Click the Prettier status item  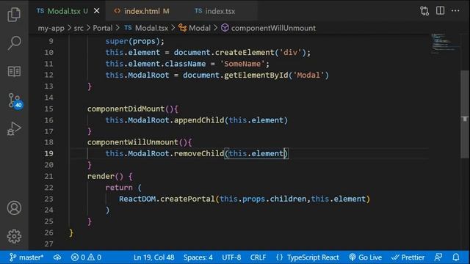408,257
